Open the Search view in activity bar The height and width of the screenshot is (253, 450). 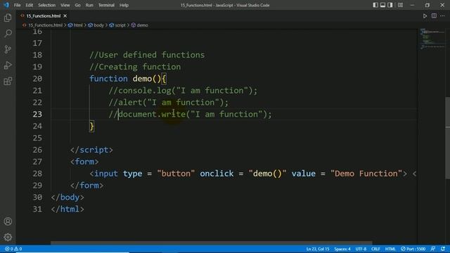tap(8, 34)
